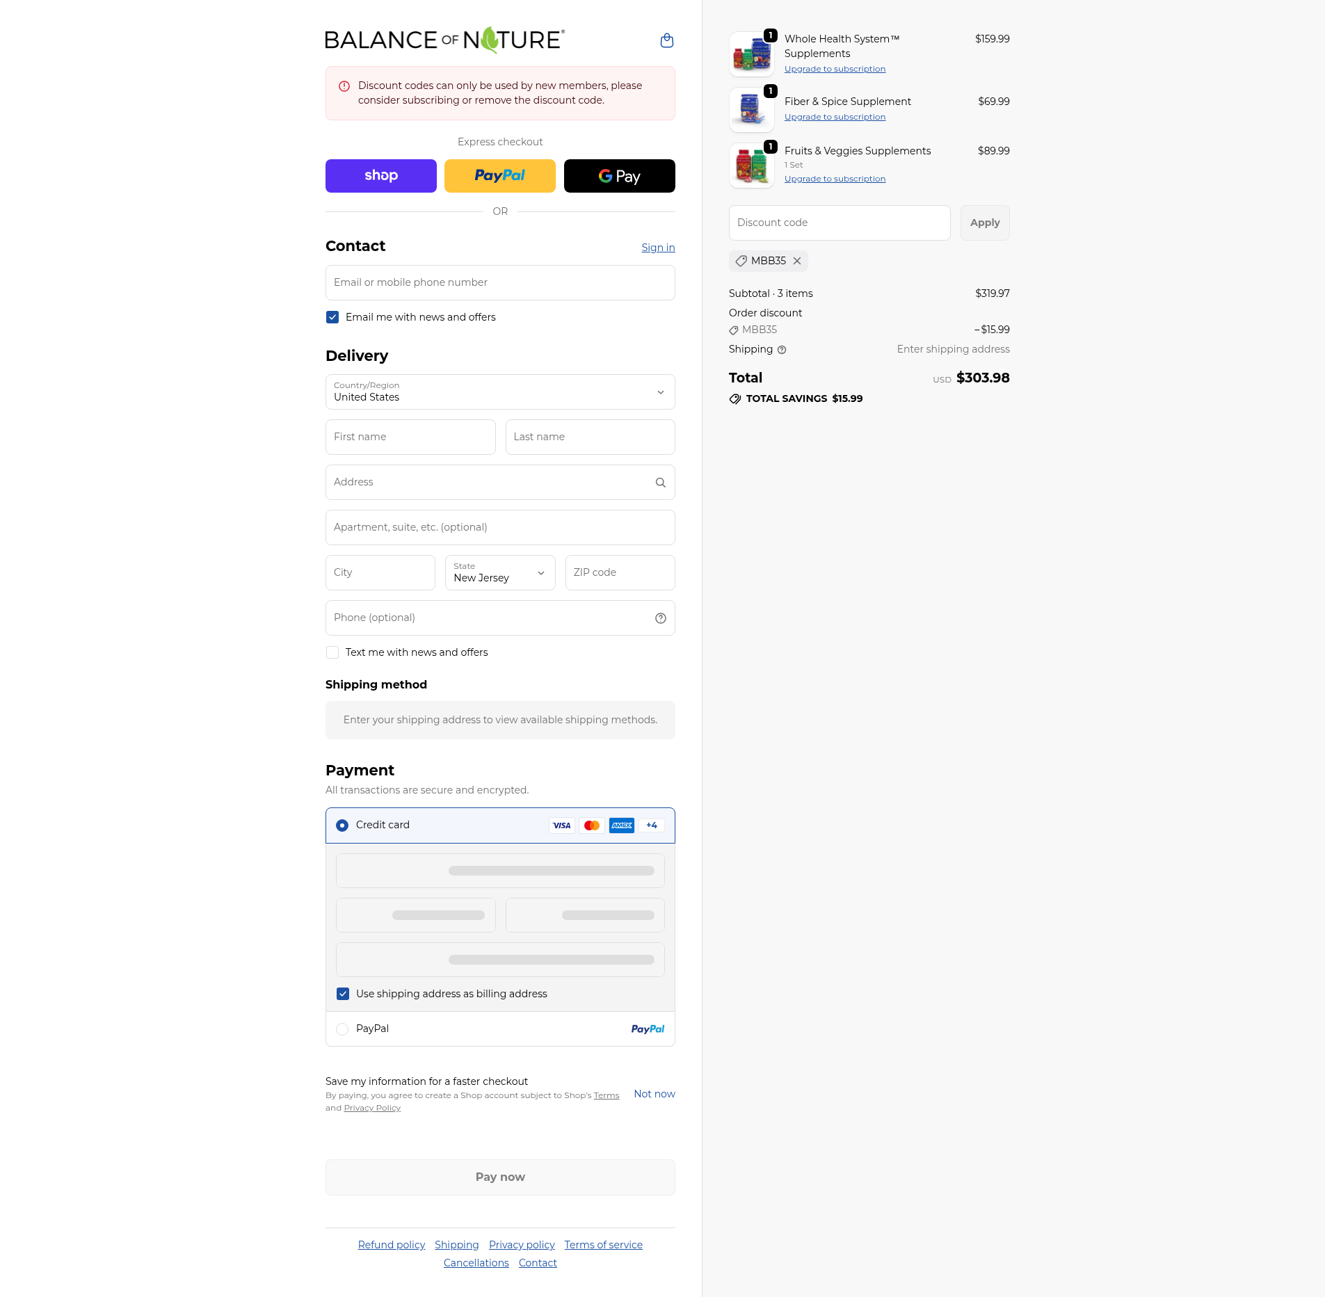Select the PayPal payment radio button
Viewport: 1325px width, 1297px height.
click(342, 1029)
